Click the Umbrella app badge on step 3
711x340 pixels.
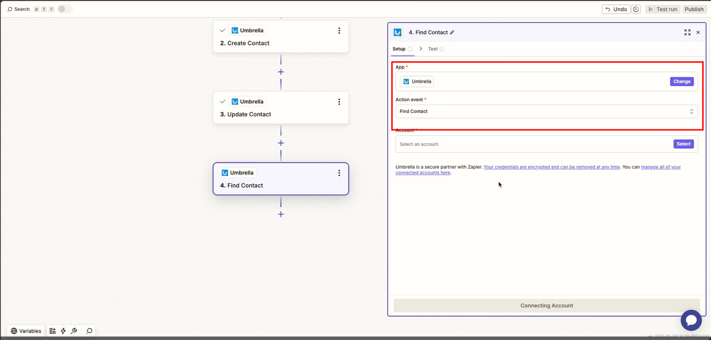click(x=248, y=102)
